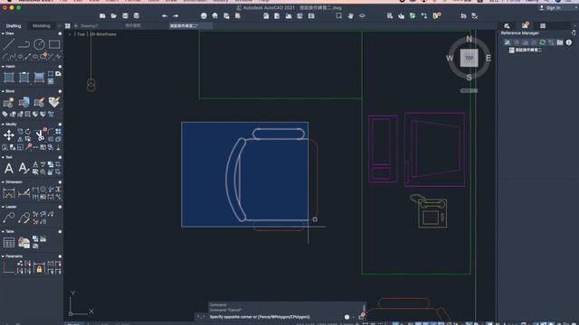Image resolution: width=579 pixels, height=325 pixels.
Task: Click the green refresh icon in Reference Manager
Action: pyautogui.click(x=543, y=42)
